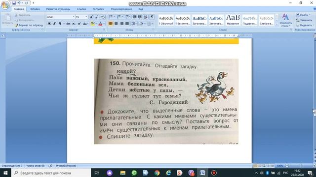Increase font size with grow icon
The image size is (316, 177).
tap(91, 17)
